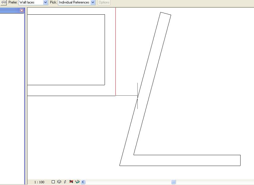This screenshot has width=254, height=185.
Task: Click the horizontal scrollbar thumb
Action: tap(174, 182)
